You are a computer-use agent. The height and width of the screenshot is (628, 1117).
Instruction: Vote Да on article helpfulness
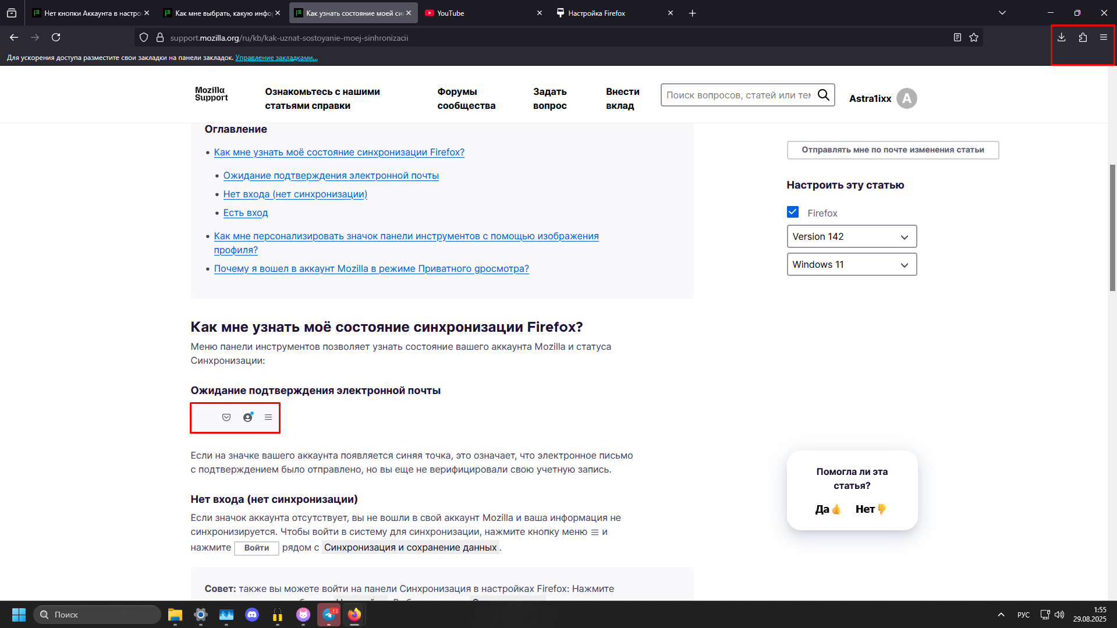[827, 509]
